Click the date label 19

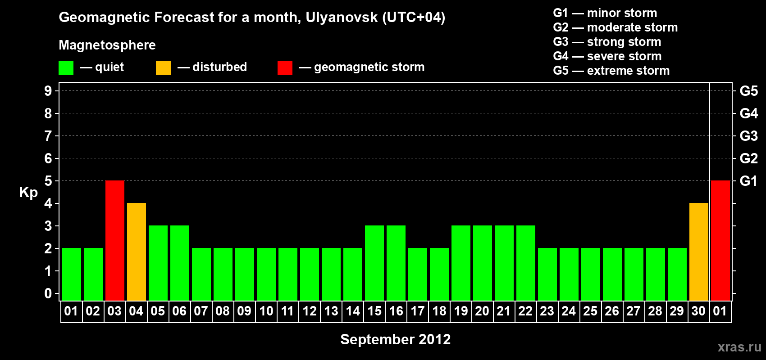(461, 311)
